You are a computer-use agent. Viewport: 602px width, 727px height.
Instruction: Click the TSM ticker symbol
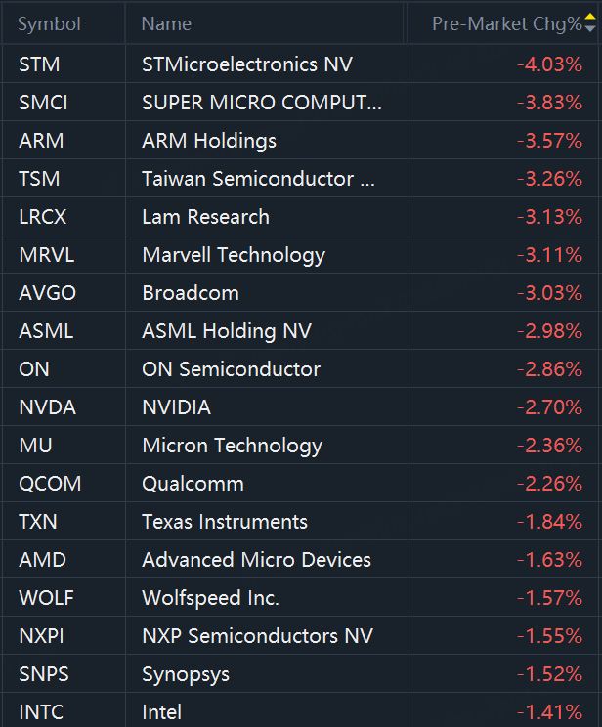point(39,179)
